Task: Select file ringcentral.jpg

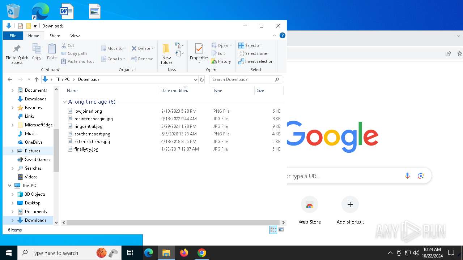Action: 88,126
